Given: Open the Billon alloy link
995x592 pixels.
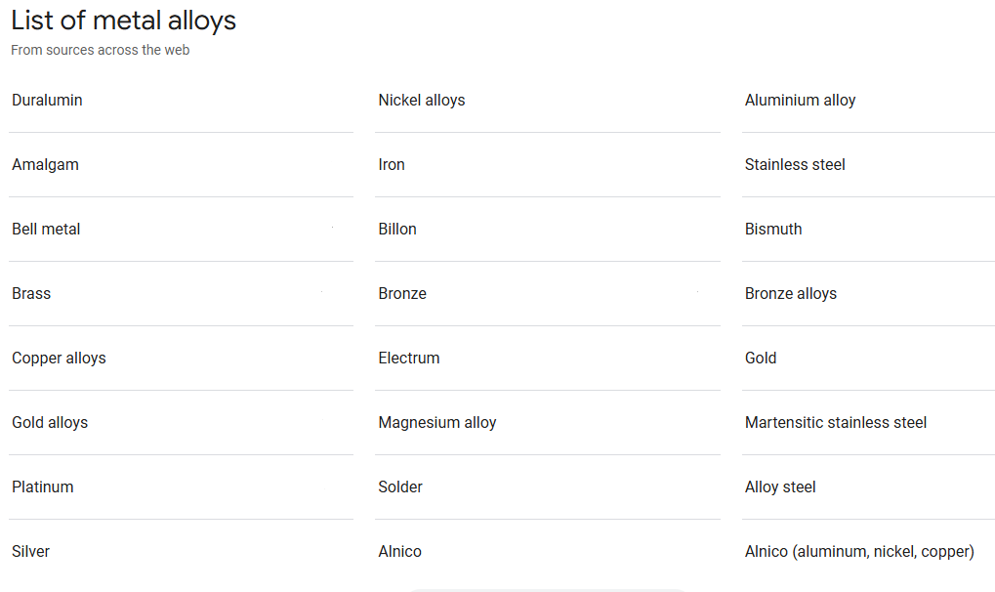Looking at the screenshot, I should (x=397, y=229).
